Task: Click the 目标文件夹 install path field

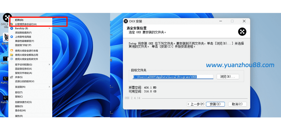Action: (x=173, y=77)
